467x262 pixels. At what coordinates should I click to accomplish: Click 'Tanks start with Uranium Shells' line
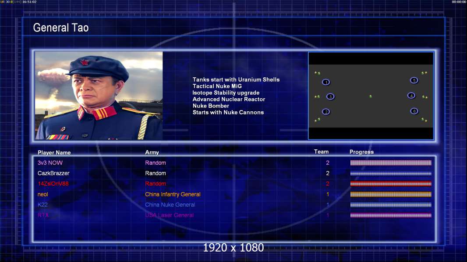click(x=236, y=79)
